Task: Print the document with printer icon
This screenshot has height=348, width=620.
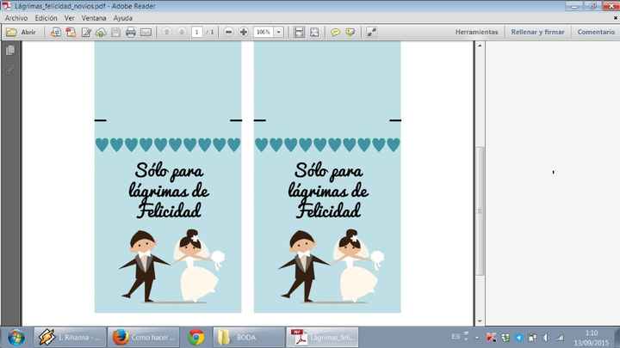Action: point(131,33)
